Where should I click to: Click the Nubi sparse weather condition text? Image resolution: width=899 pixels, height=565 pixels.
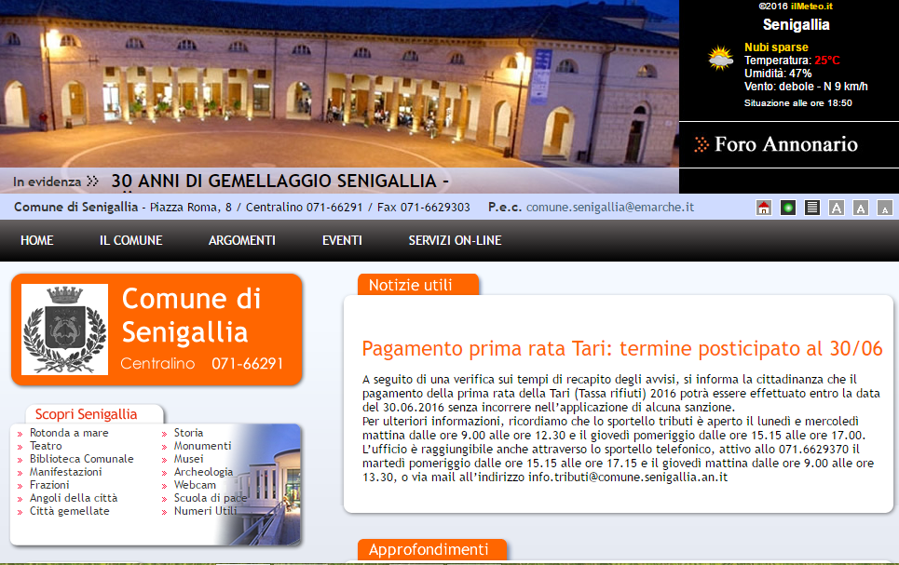[776, 47]
